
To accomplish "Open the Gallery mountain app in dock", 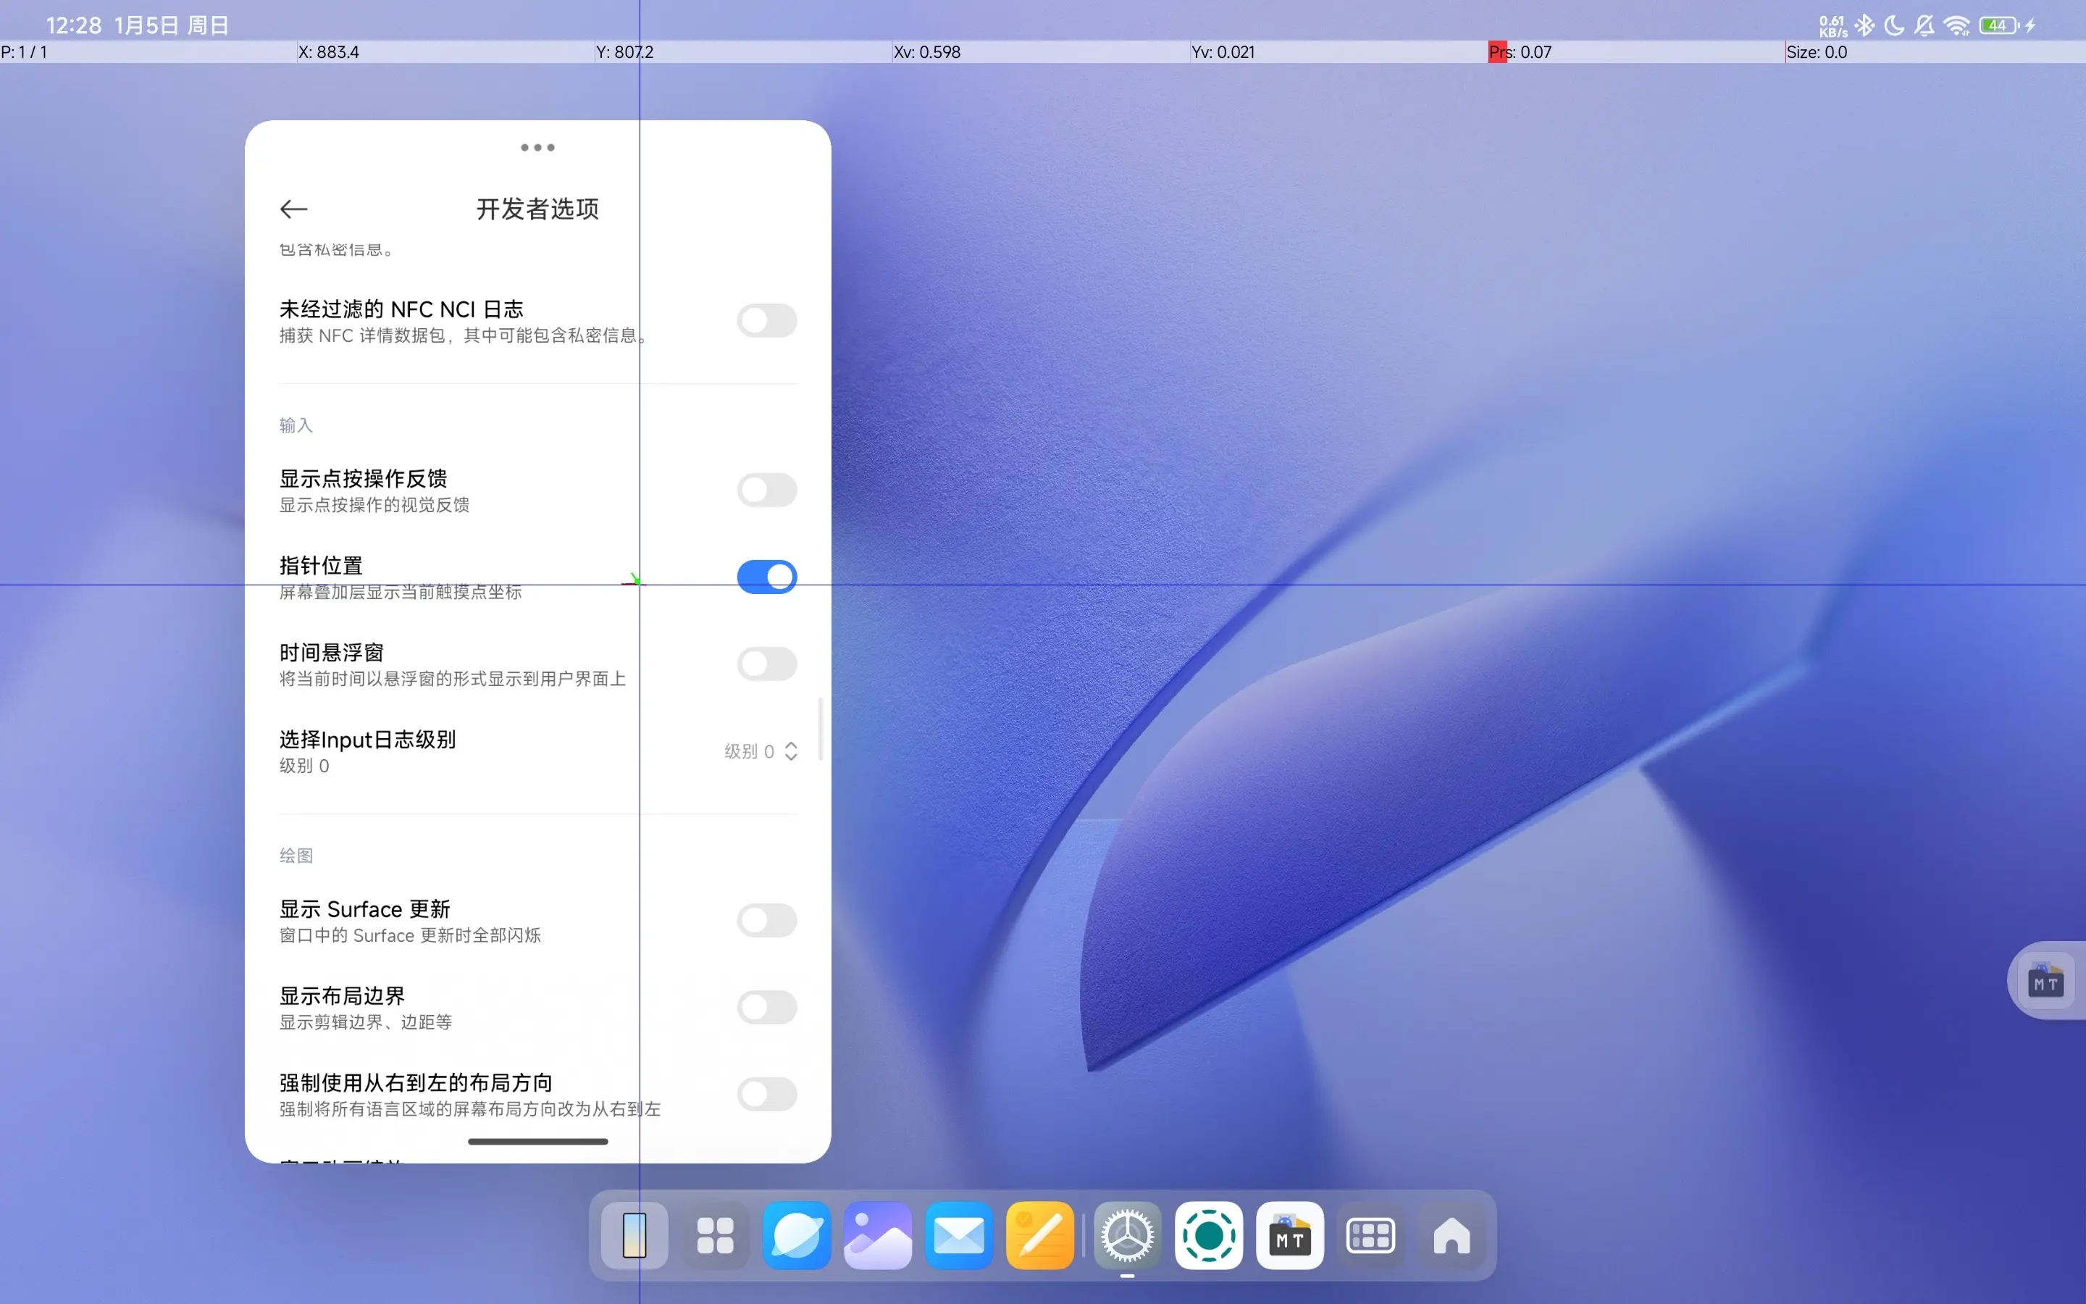I will [x=878, y=1236].
